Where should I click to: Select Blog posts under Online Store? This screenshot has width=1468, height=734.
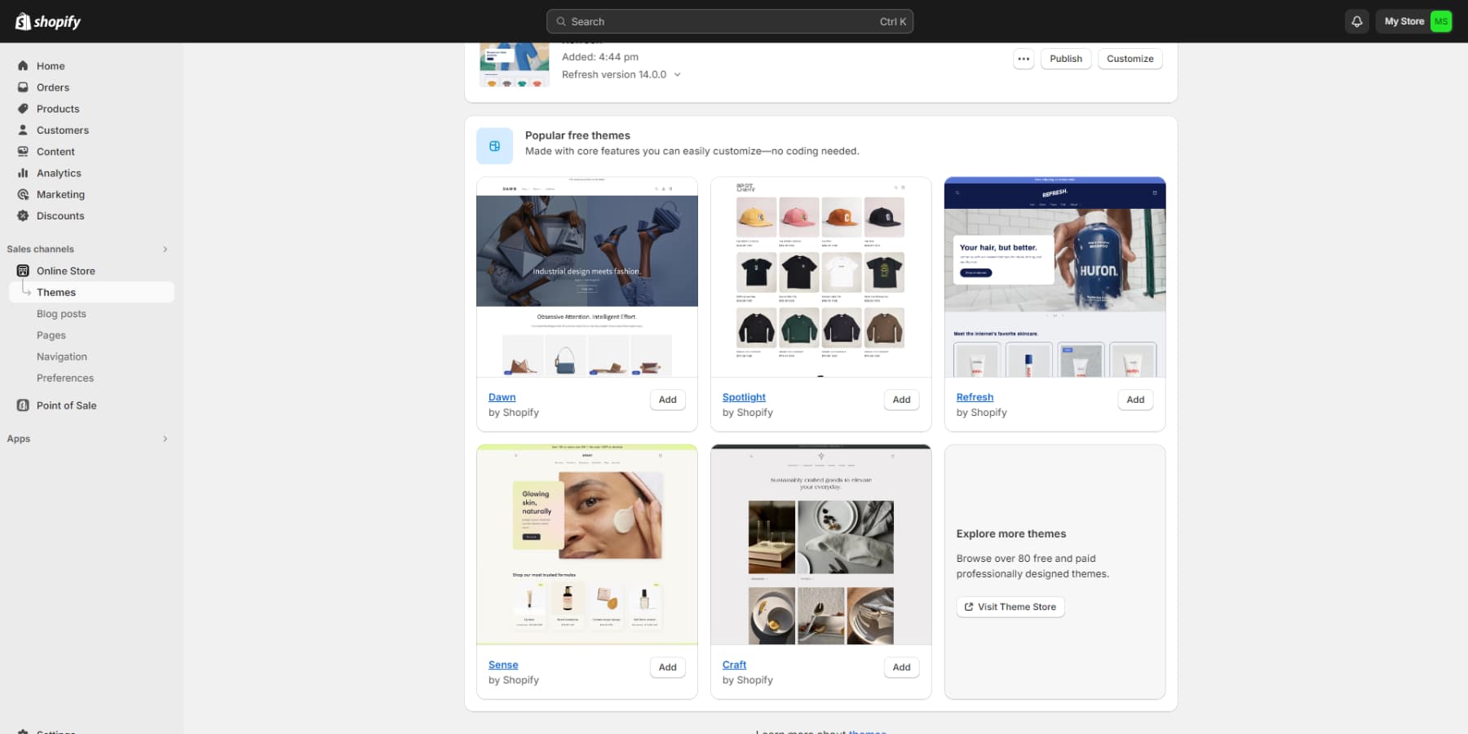tap(61, 313)
